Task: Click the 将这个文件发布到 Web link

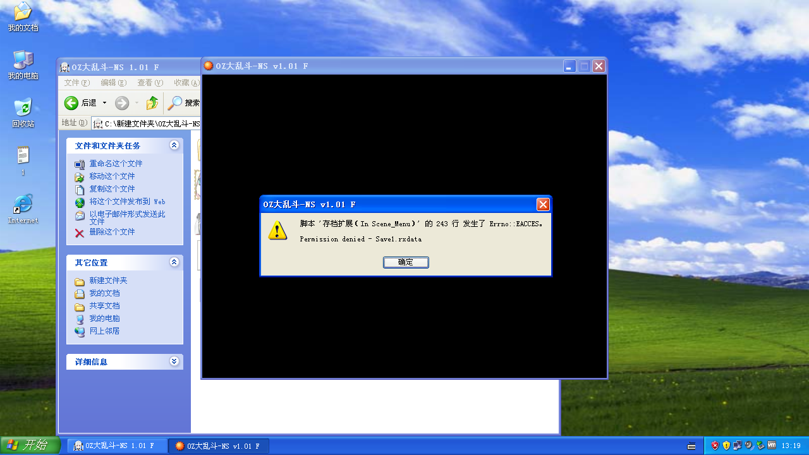Action: tap(127, 202)
